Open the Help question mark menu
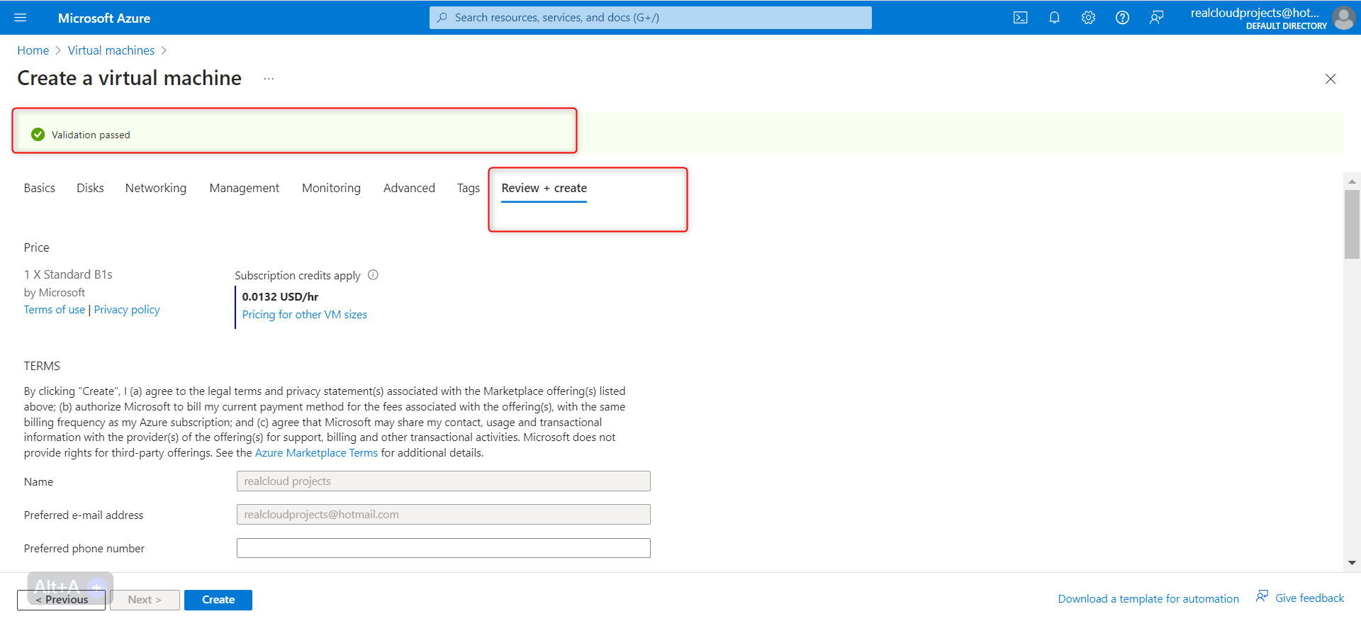This screenshot has width=1361, height=631. pos(1122,18)
